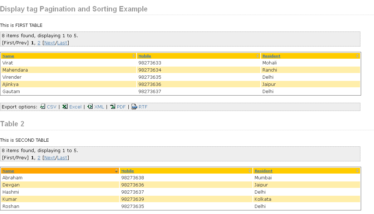Click descending sort arrow on second table Name column

(x=116, y=171)
